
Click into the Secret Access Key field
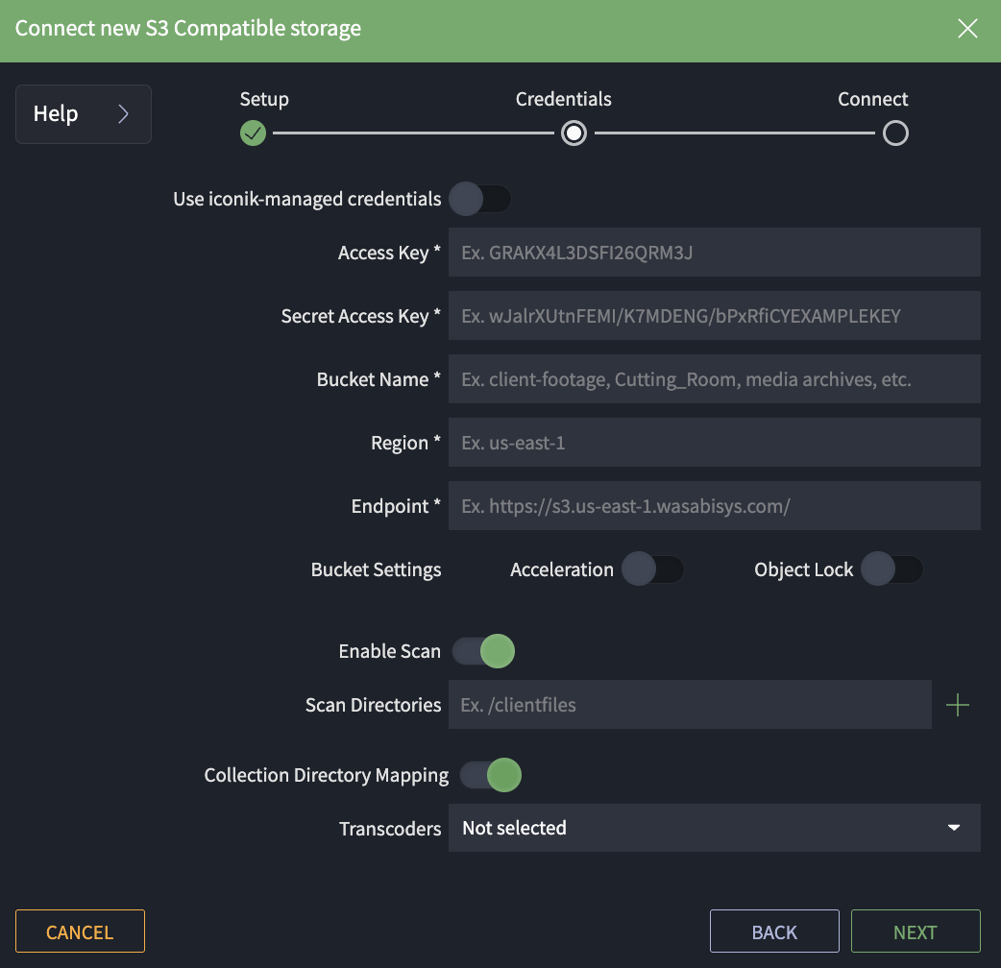coord(714,316)
